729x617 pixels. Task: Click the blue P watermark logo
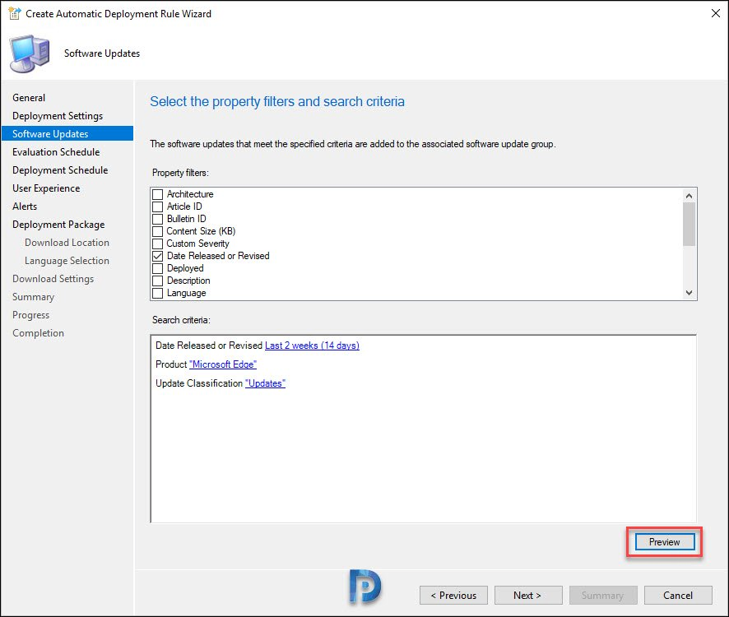(365, 587)
